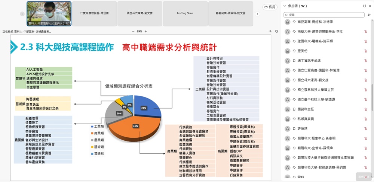
Task: Zoom in shared content with plus button
Action: [x=146, y=31]
